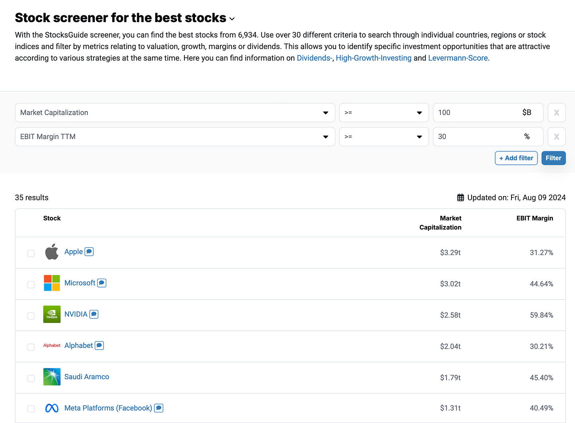Viewport: 575px width, 423px height.
Task: Select NVIDIA's $2.58t market cap value
Action: (450, 315)
